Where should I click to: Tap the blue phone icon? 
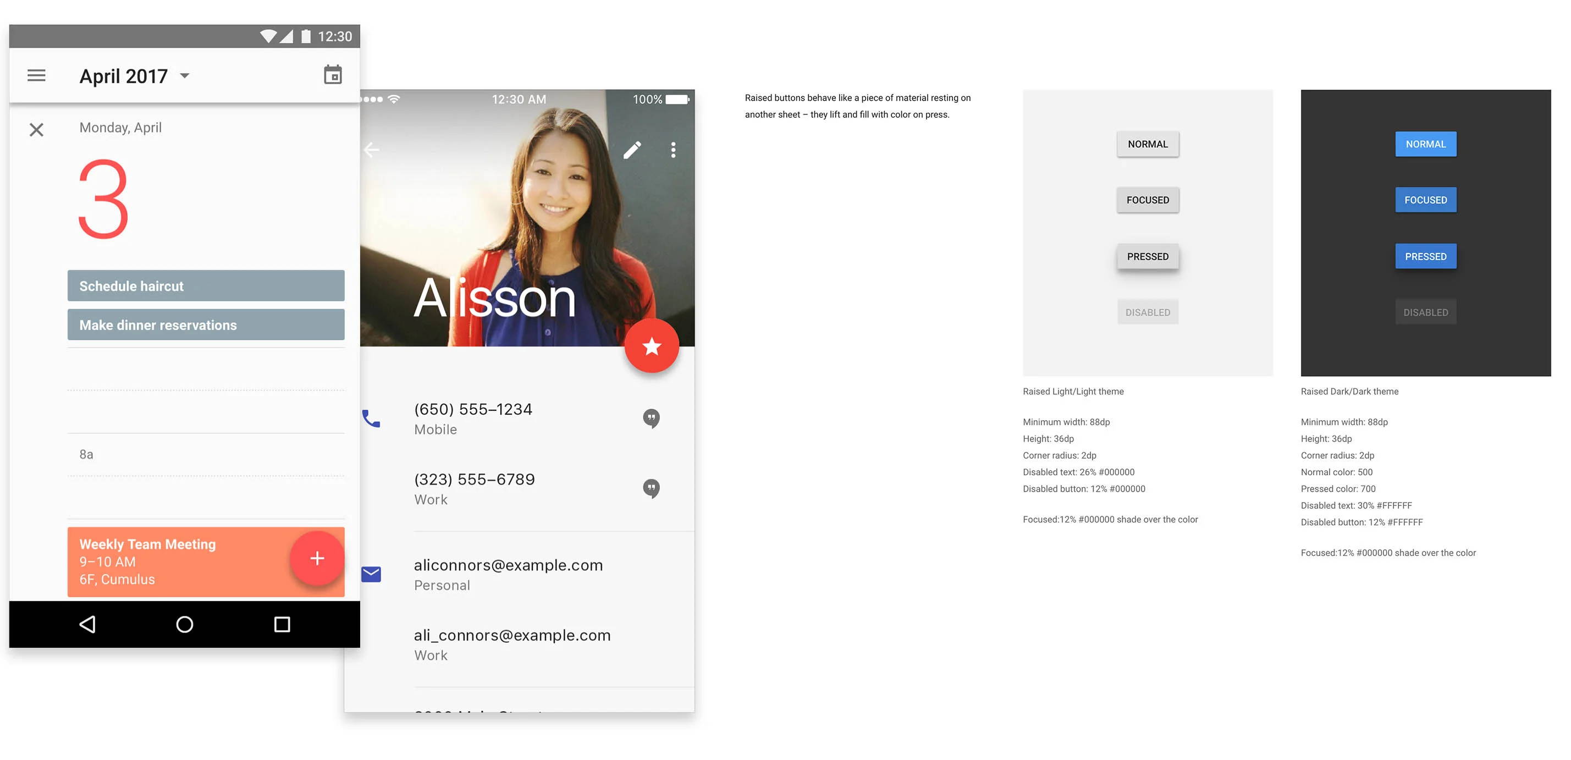371,418
